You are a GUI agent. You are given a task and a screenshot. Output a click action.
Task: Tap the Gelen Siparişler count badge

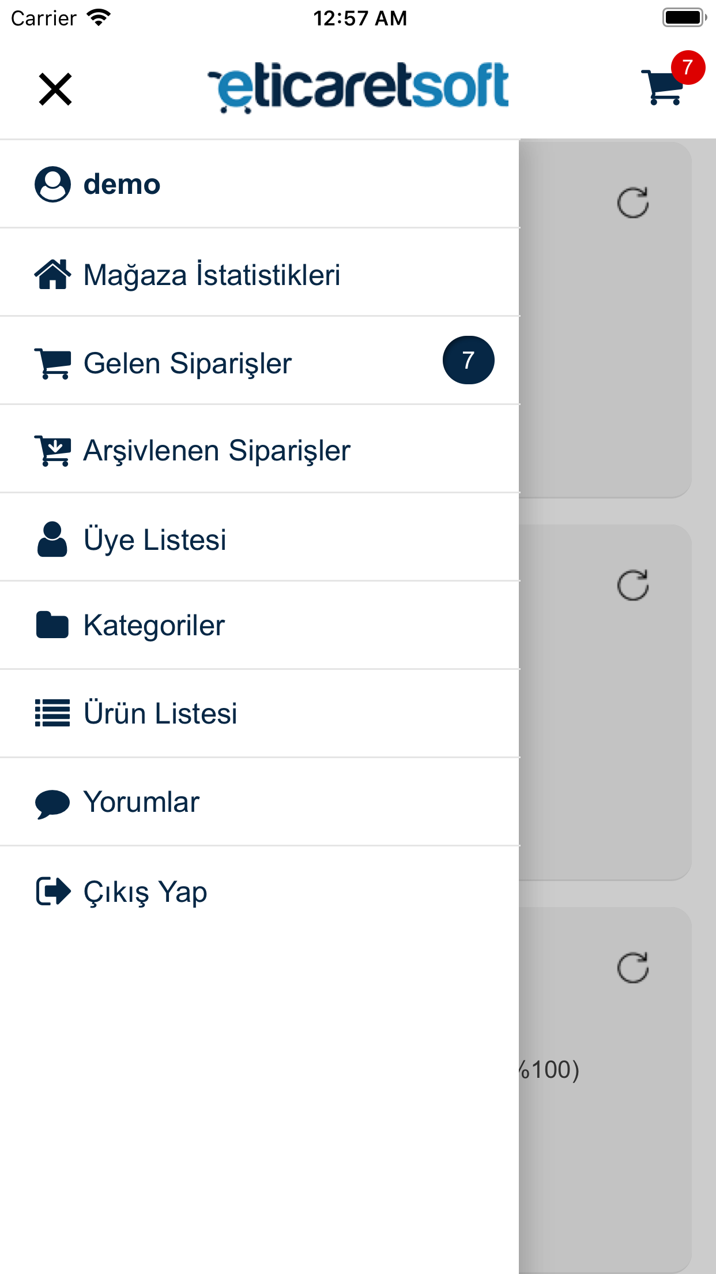click(468, 361)
